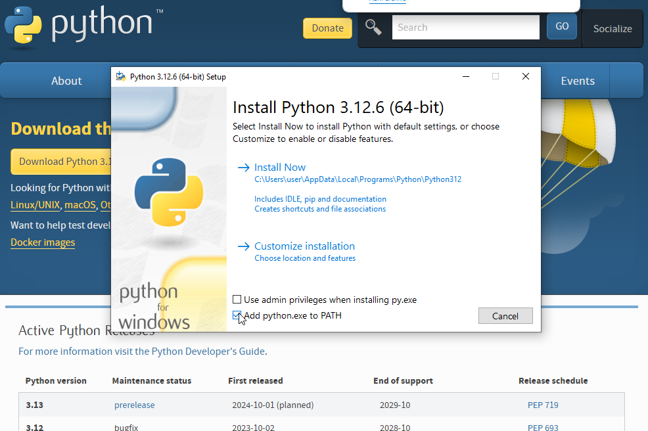Open the Events menu on python.org
This screenshot has width=648, height=431.
pos(578,81)
